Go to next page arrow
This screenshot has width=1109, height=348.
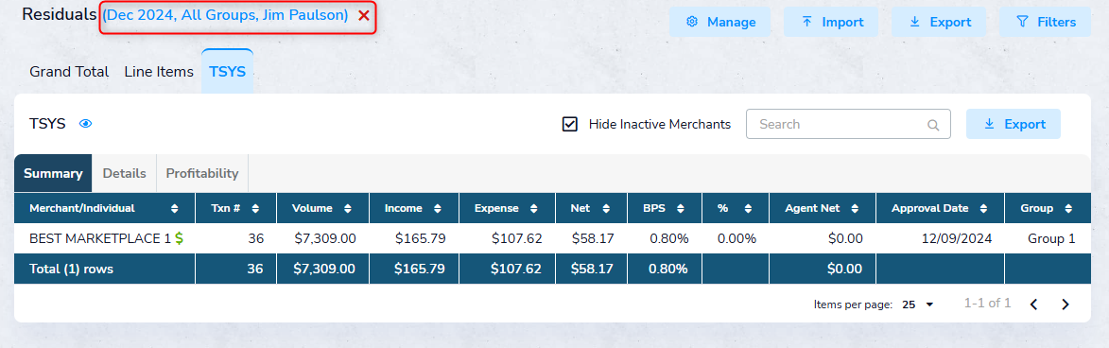coord(1066,304)
